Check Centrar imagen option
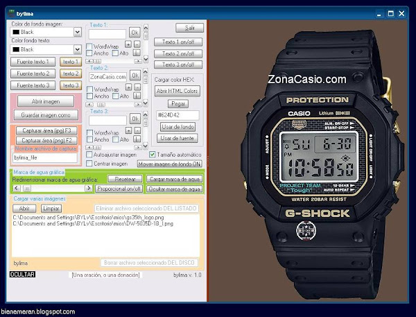Screen dimensions: 416x317 89,164
